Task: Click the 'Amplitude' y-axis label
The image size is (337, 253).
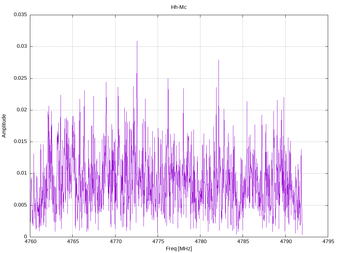Action: [4, 126]
